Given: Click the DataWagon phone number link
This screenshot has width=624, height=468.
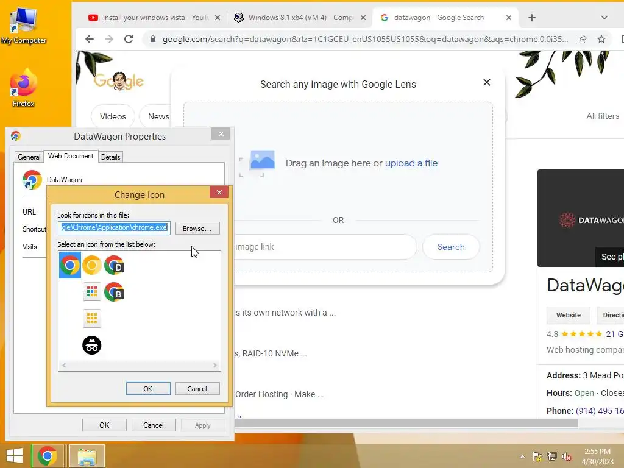Looking at the screenshot, I should click(600, 411).
